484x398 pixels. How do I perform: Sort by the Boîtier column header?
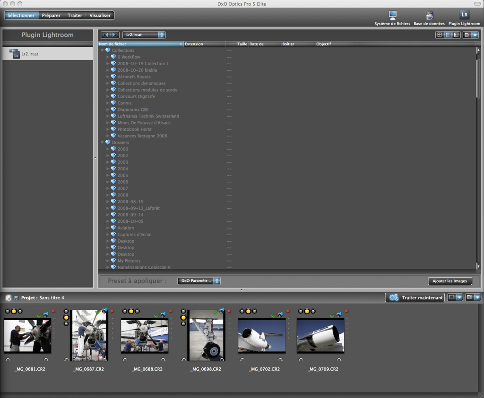(x=298, y=44)
